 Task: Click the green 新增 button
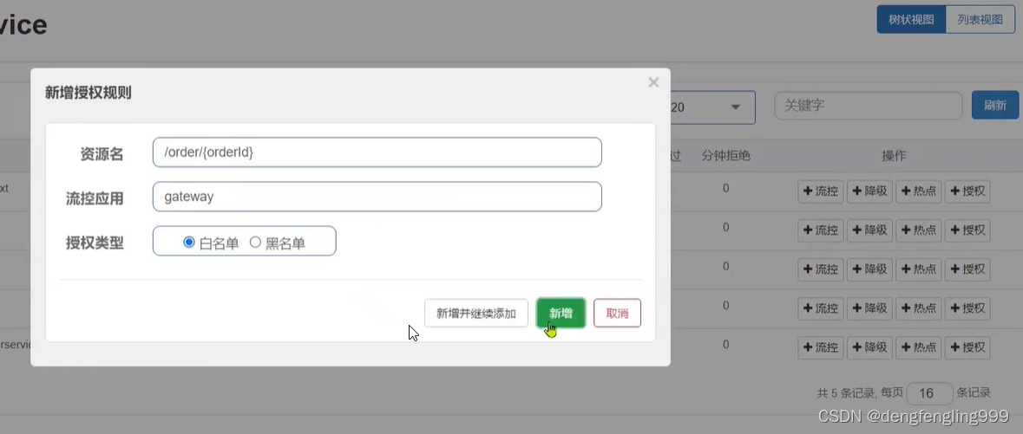pos(561,313)
